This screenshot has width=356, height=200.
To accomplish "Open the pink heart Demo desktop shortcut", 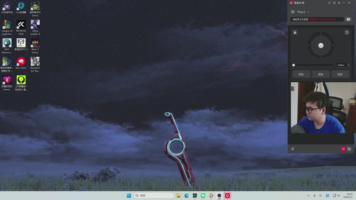I will [x=7, y=83].
